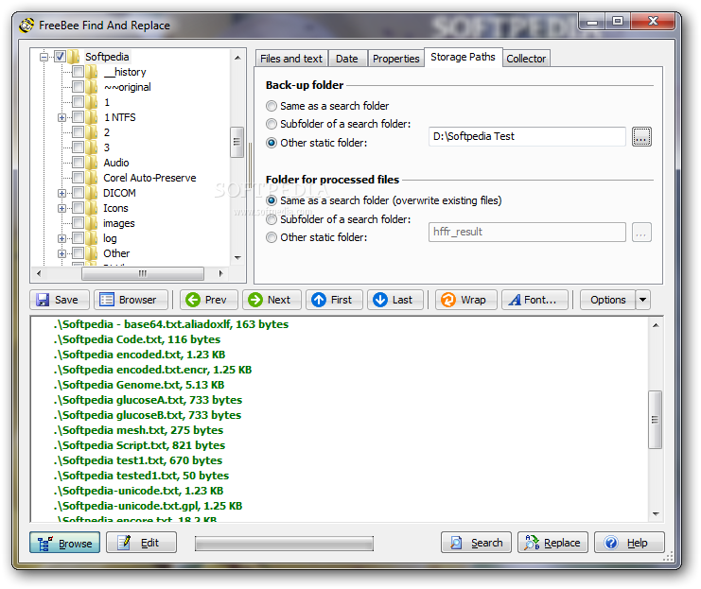The image size is (701, 589).
Task: Click the orange Wrap icon
Action: 448,300
